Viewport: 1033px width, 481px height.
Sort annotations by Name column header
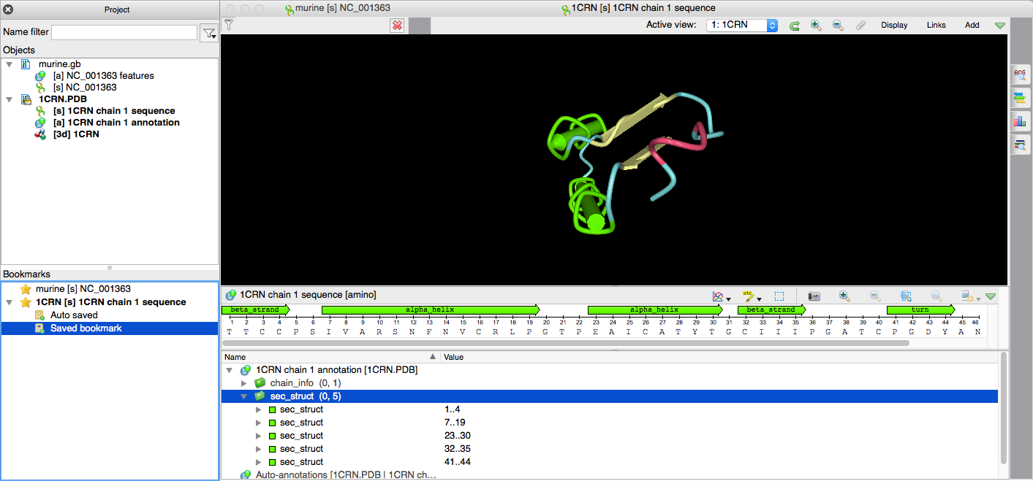(x=330, y=357)
